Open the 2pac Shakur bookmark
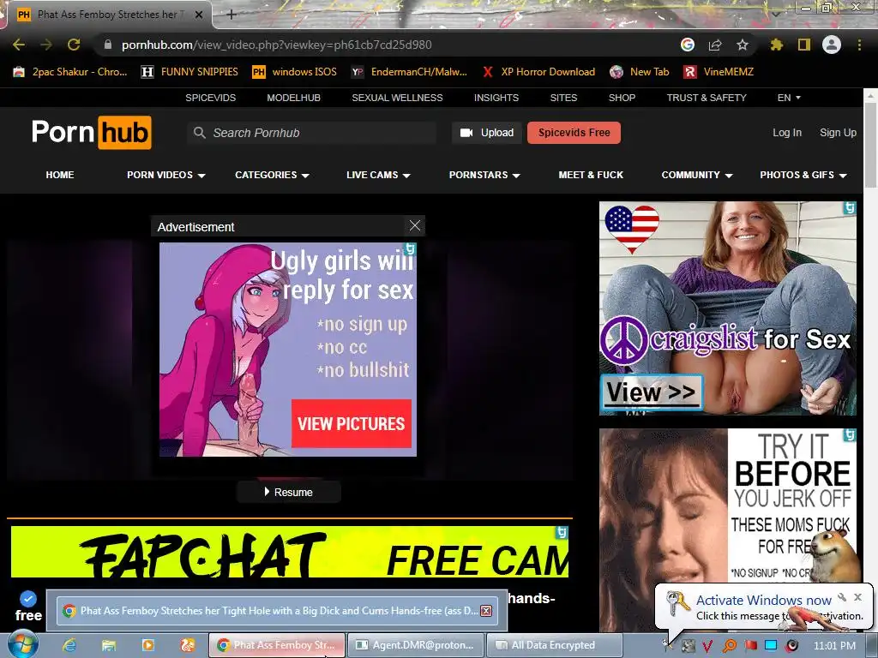Screen dimensions: 878x658 pos(70,72)
